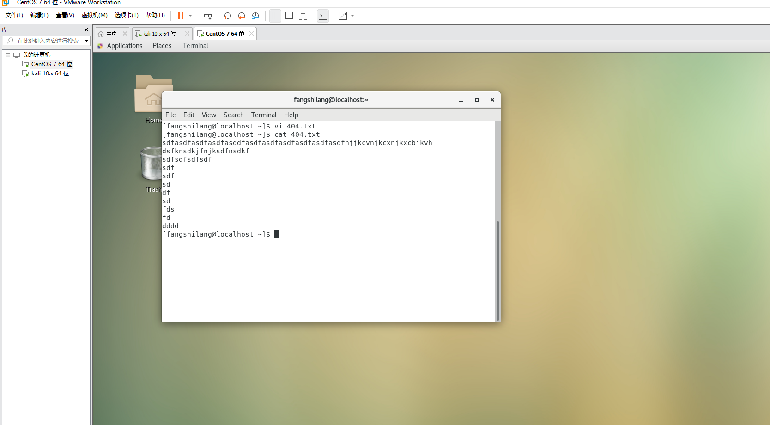Open the 编辑(E) menu
The width and height of the screenshot is (770, 425).
click(x=39, y=15)
